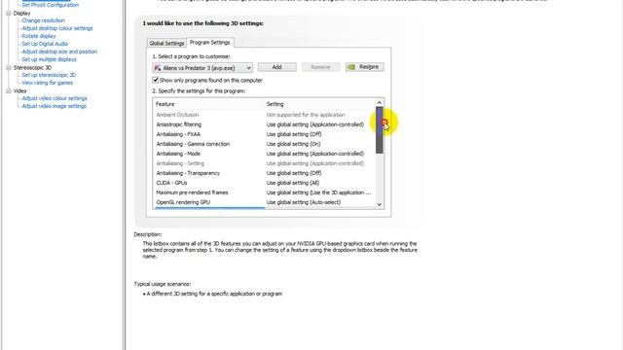
Task: Click Gamma correction's 'Use global setting (On)' value
Action: click(x=294, y=144)
